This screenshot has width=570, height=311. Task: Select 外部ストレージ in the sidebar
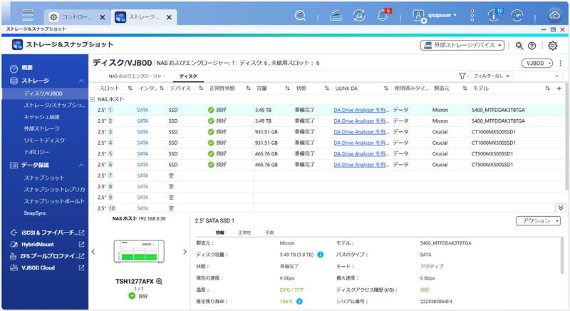pos(41,128)
